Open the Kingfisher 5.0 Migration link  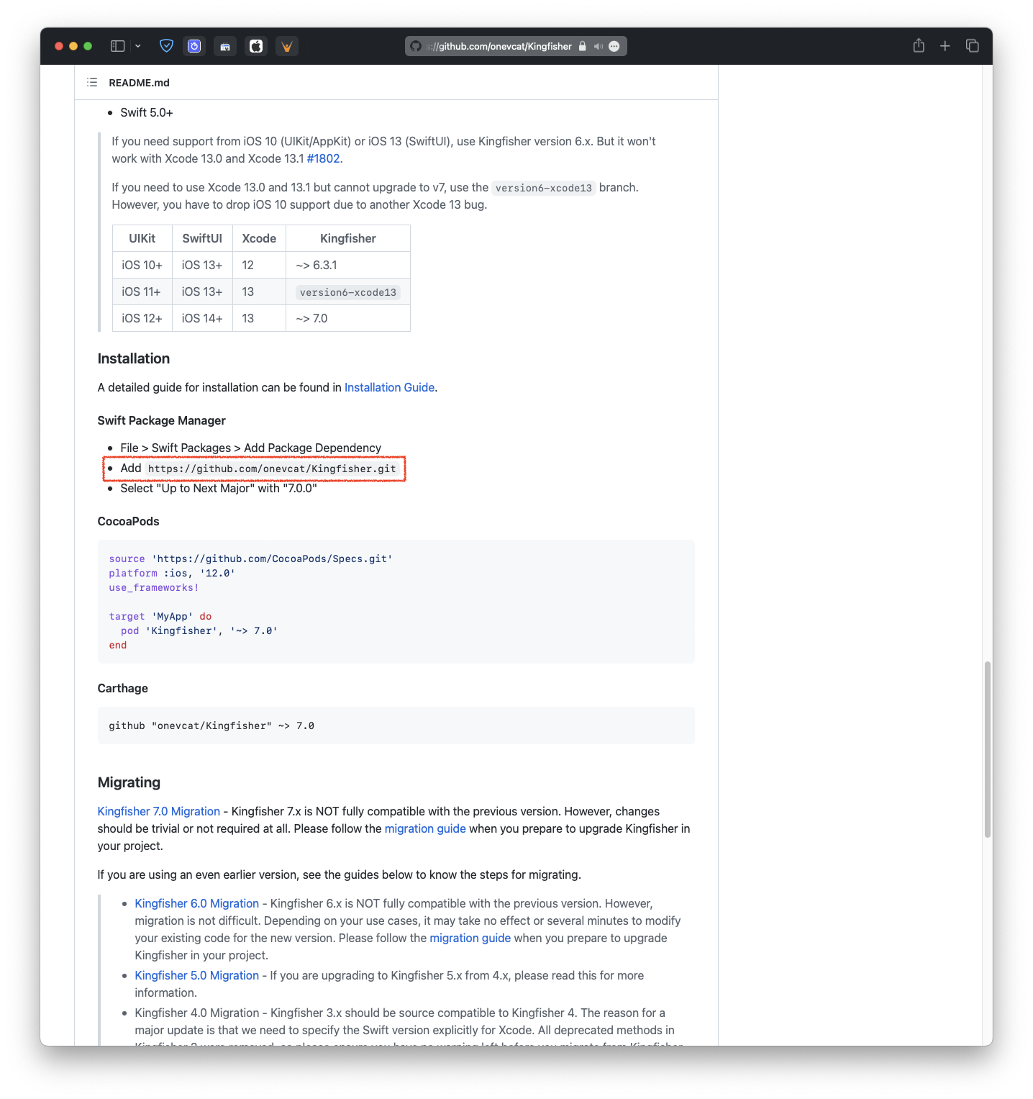197,975
